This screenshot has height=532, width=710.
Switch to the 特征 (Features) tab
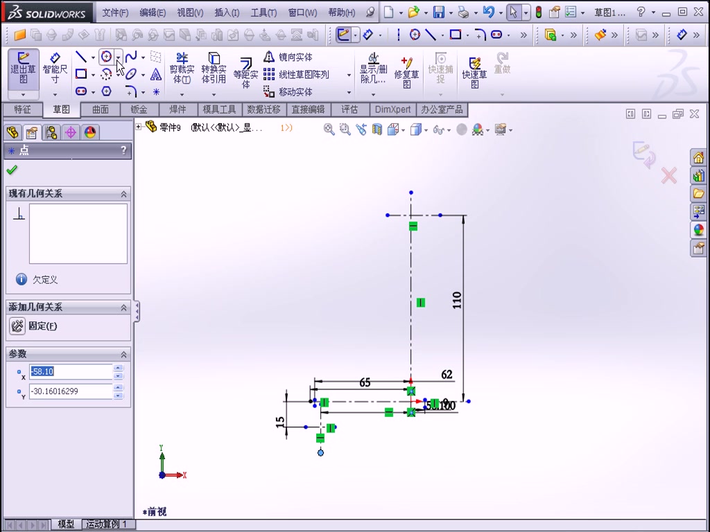tap(23, 109)
